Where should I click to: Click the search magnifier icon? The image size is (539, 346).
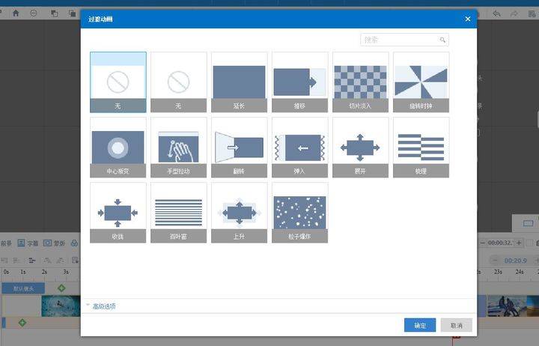[442, 40]
